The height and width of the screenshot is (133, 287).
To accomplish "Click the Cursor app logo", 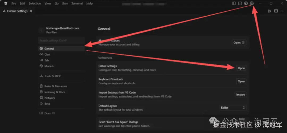I will (x=6, y=3).
